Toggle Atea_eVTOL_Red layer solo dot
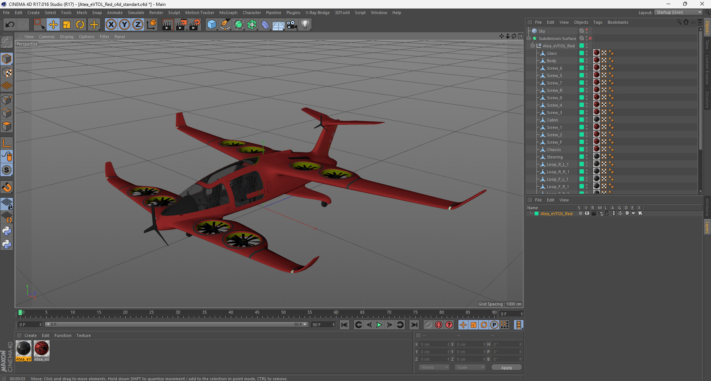The width and height of the screenshot is (711, 381). (580, 213)
